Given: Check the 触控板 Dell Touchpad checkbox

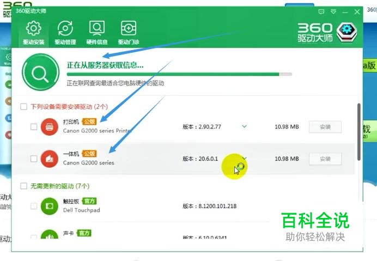Looking at the screenshot, I should coord(34,206).
